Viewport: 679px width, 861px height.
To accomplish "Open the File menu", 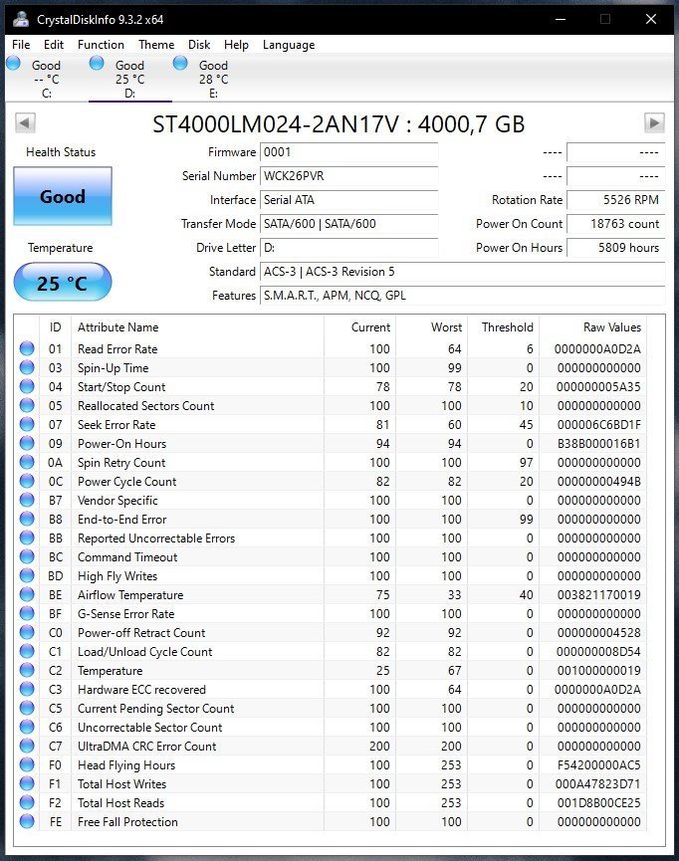I will (21, 45).
